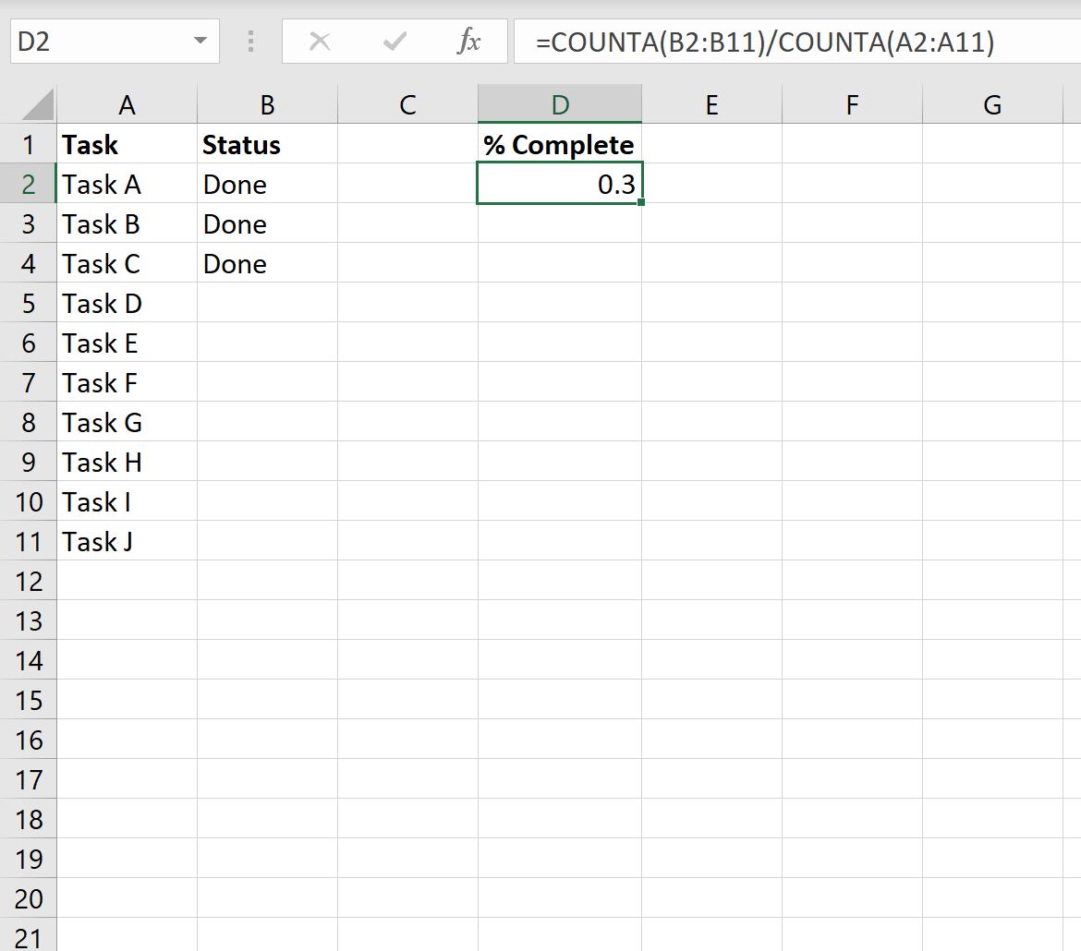
Task: Select cell containing Task J
Action: pos(127,541)
